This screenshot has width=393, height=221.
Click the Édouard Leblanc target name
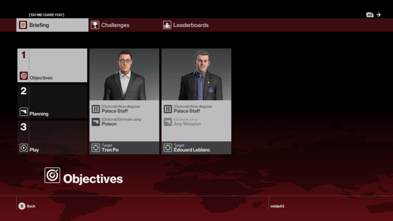192,150
